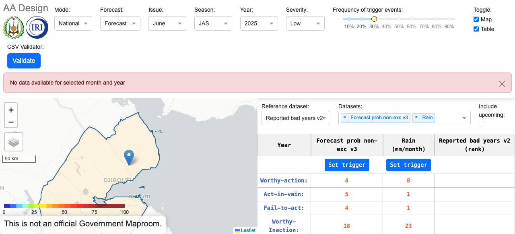Open the Reference dataset dropdown

(x=296, y=118)
